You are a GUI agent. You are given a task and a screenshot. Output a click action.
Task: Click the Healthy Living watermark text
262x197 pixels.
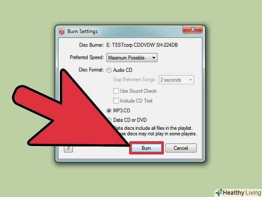tap(242, 193)
